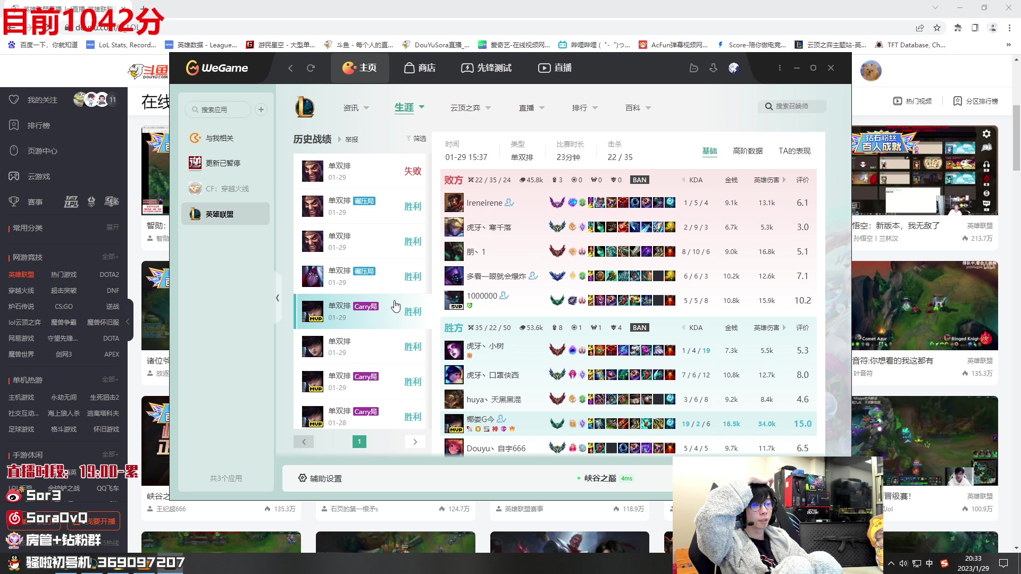The width and height of the screenshot is (1021, 574).
Task: Expand 常用分类 with 展开
Action: pos(113,227)
